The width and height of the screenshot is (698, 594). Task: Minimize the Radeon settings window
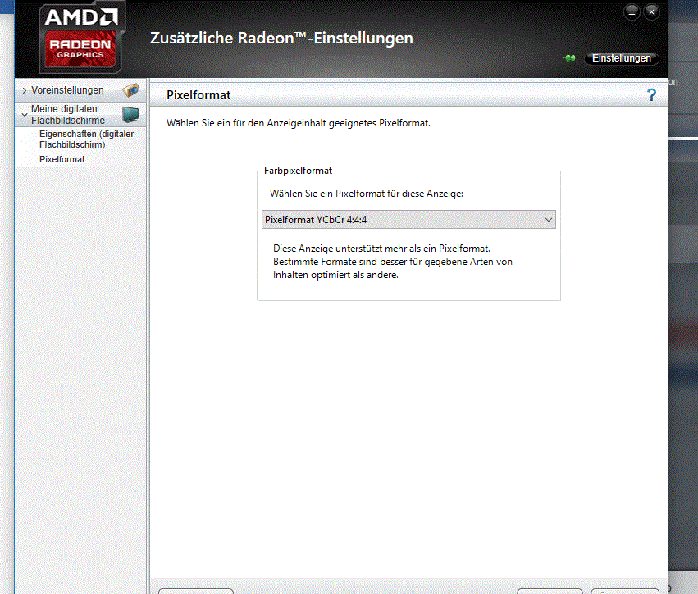point(632,12)
